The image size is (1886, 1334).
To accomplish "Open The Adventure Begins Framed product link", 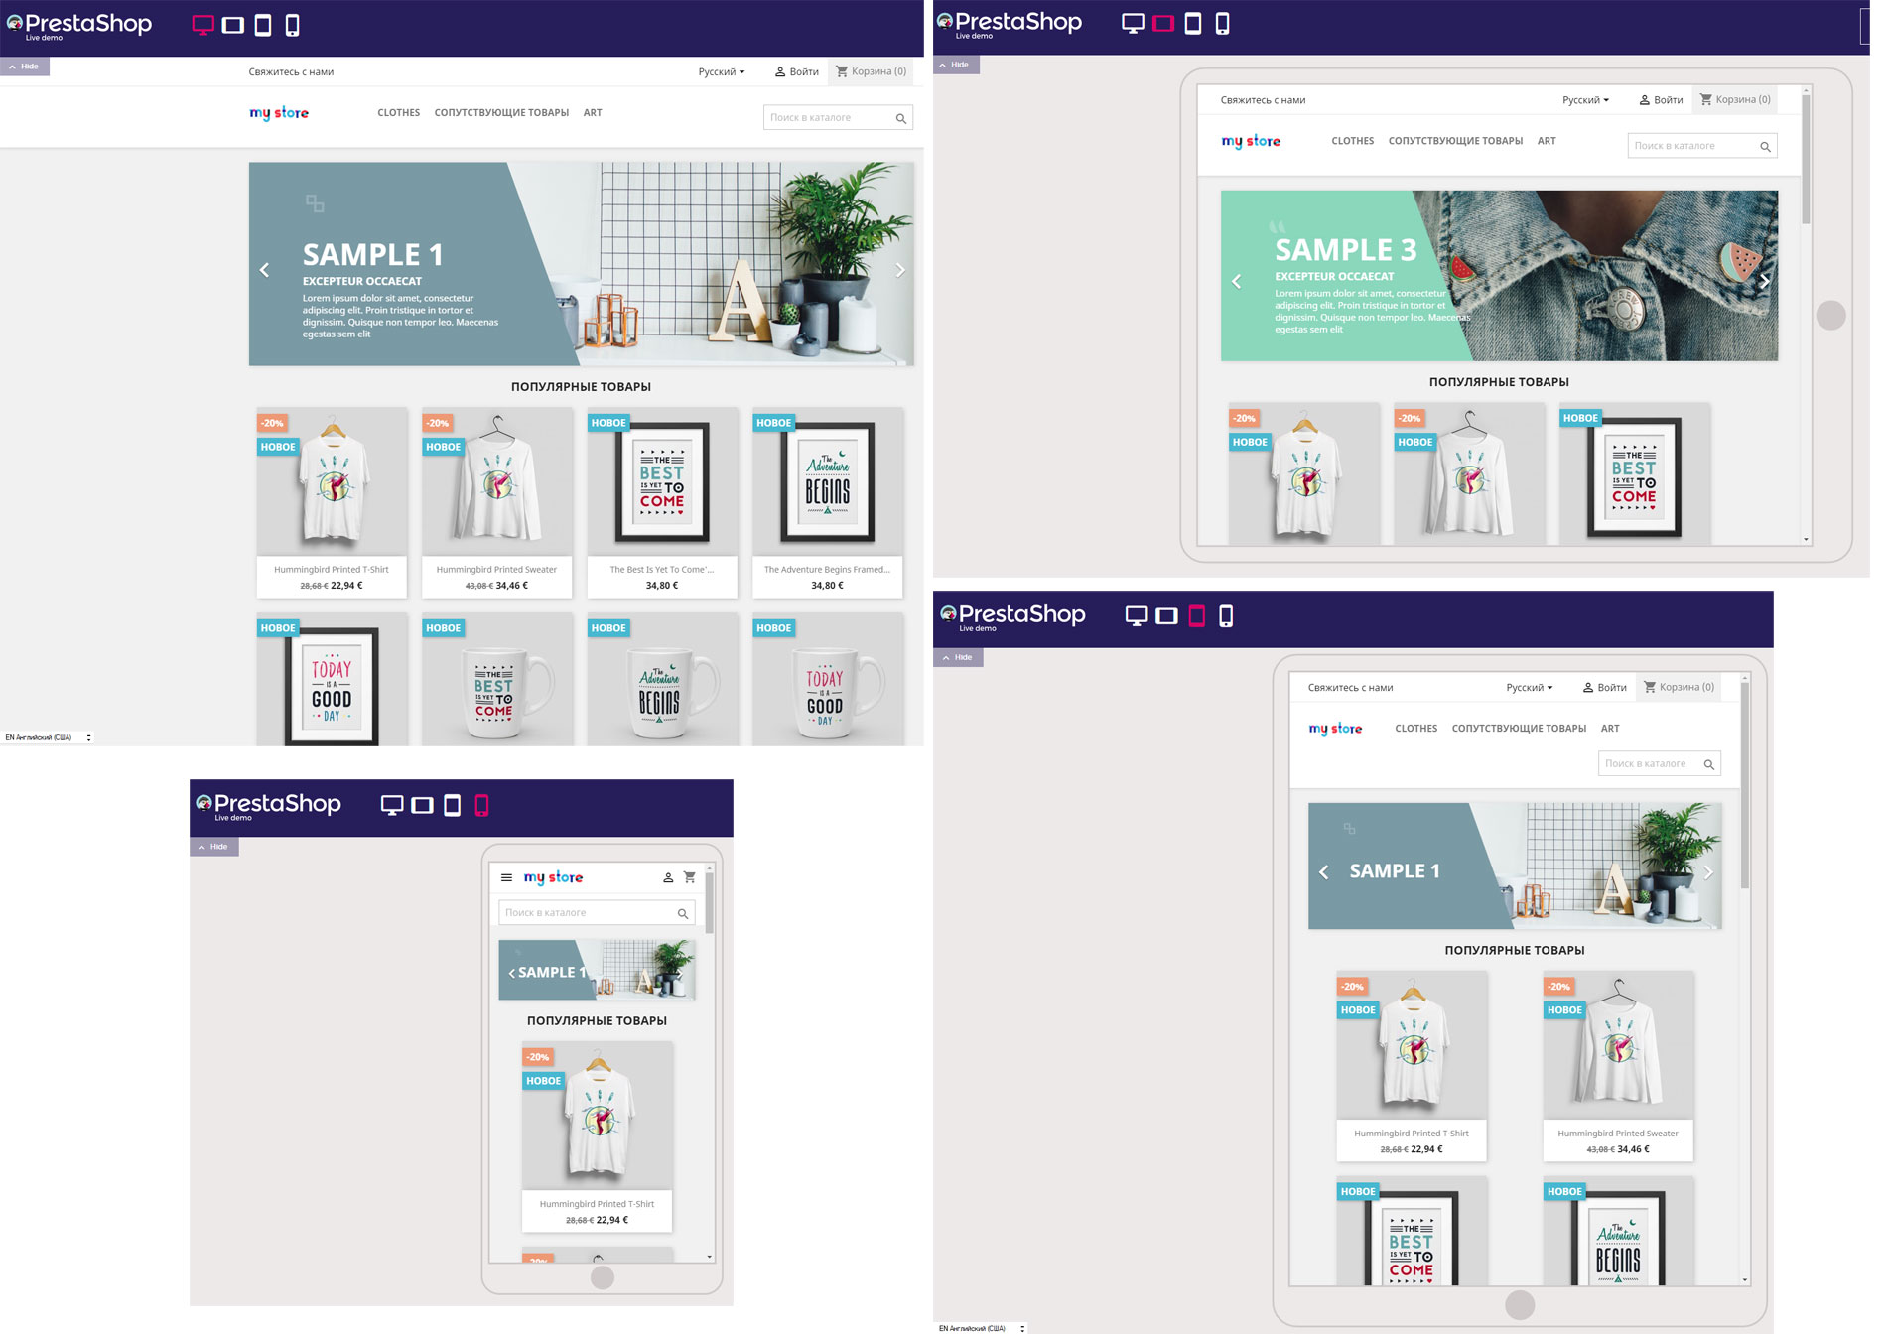I will [827, 570].
